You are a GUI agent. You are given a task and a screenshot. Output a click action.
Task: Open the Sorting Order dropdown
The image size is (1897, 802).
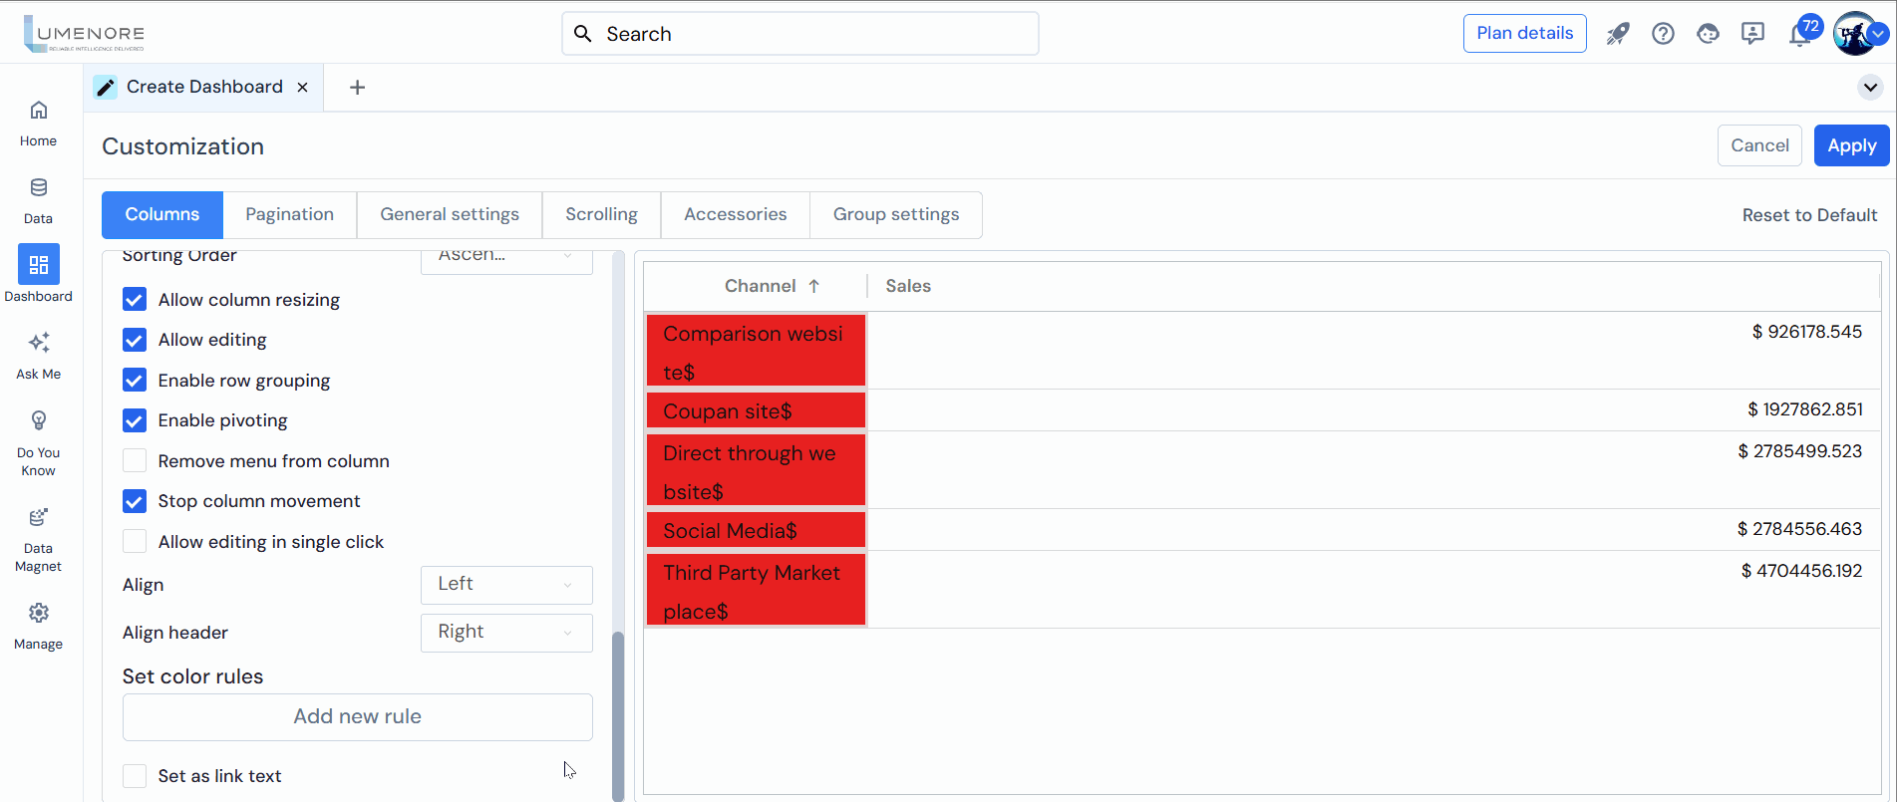click(506, 257)
